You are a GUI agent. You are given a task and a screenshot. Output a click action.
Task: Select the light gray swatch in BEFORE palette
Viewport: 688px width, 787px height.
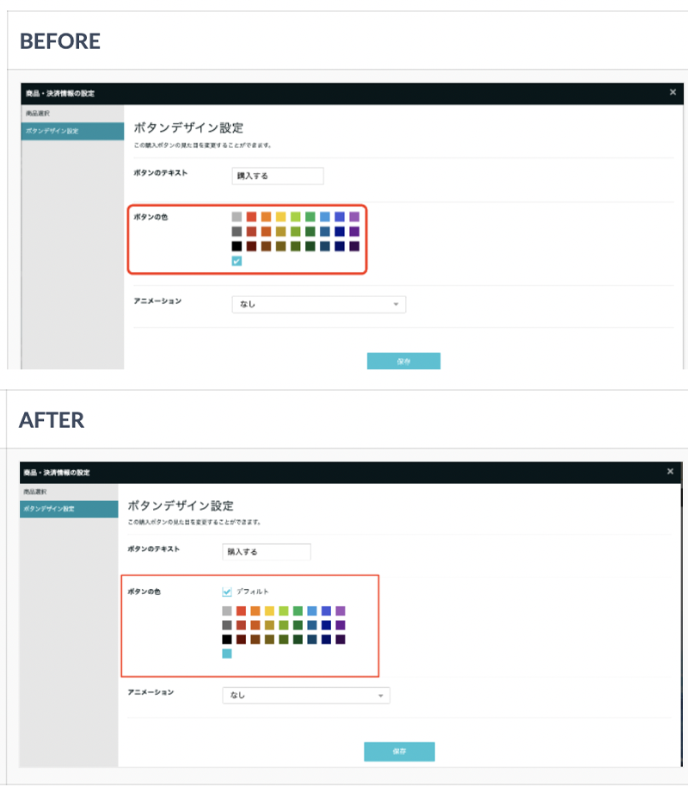(x=236, y=217)
